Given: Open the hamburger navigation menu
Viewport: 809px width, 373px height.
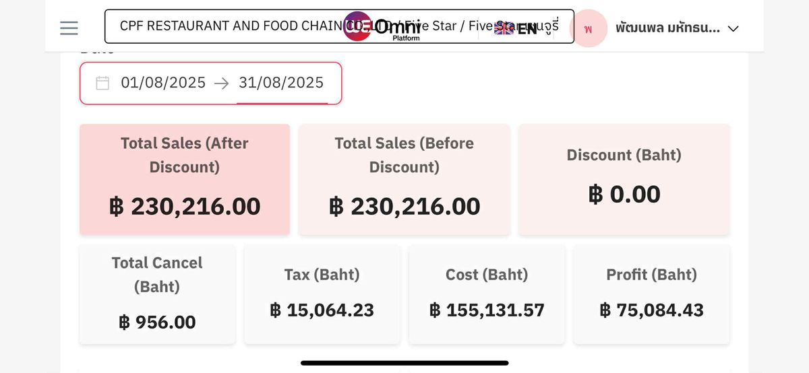Looking at the screenshot, I should coord(69,28).
